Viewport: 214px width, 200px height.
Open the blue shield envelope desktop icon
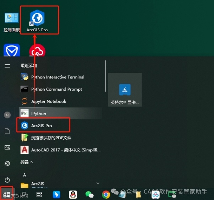[12, 50]
